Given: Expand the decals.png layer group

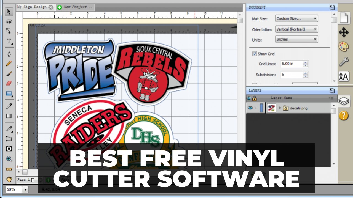Looking at the screenshot, I should coord(280,108).
